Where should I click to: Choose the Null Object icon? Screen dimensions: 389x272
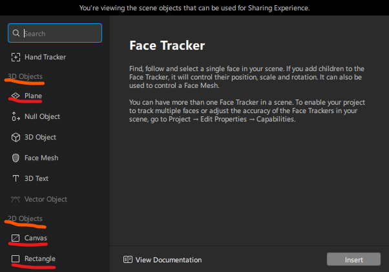[16, 116]
